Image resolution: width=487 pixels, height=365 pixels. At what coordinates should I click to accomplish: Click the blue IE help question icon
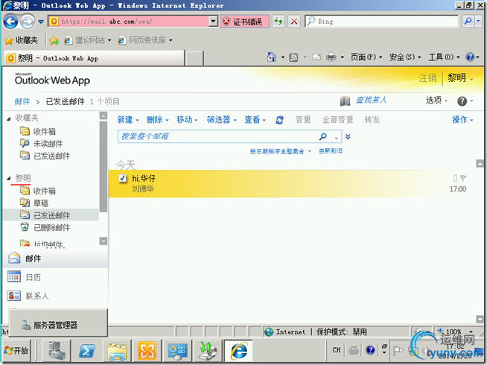(x=470, y=57)
